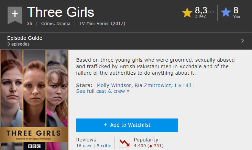Open the 5 critic reviews link

pos(103,146)
